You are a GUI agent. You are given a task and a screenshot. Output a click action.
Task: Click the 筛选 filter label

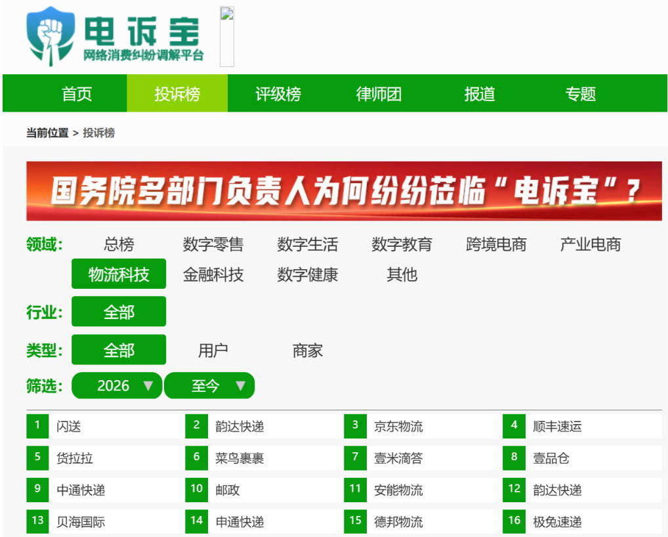tap(45, 386)
